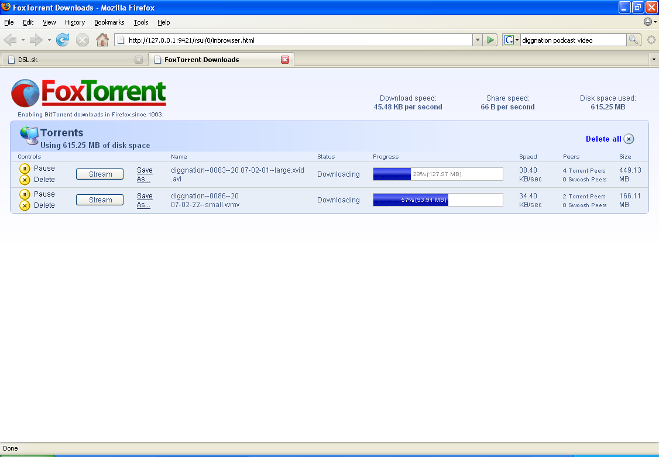This screenshot has height=457, width=659.
Task: Open the Back history dropdown arrow
Action: 23,40
